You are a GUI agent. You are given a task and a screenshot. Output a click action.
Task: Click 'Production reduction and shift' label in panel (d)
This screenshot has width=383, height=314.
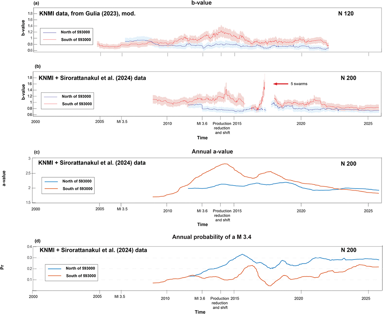click(220, 303)
